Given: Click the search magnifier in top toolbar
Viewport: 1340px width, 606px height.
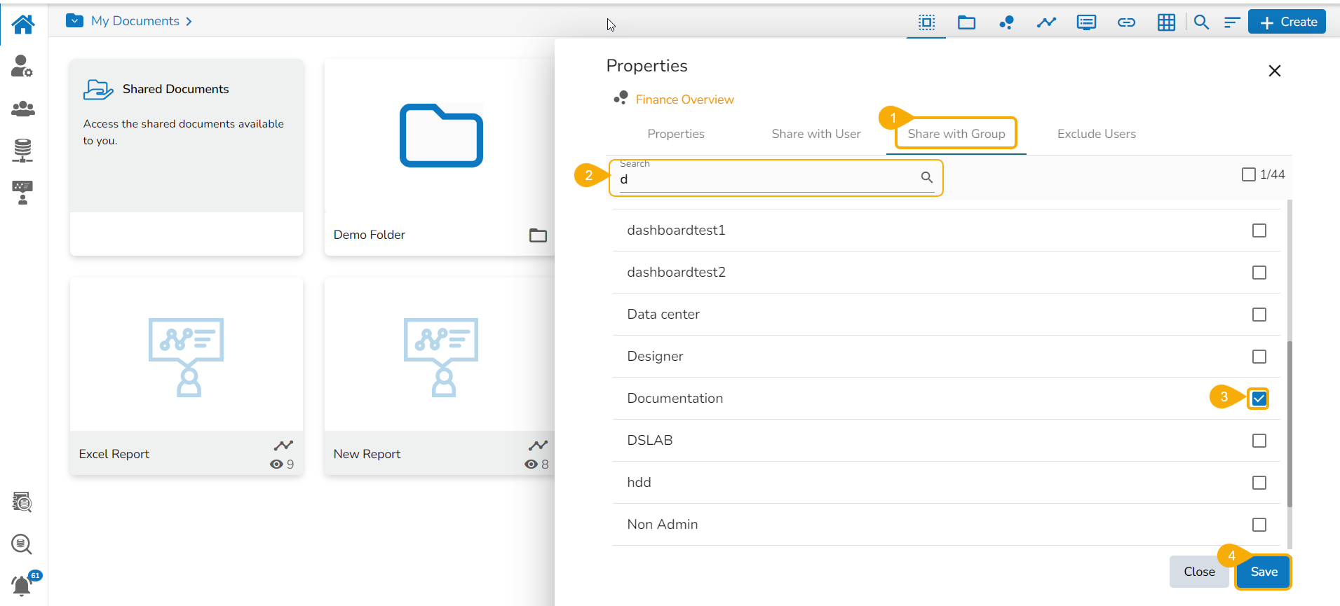Looking at the screenshot, I should (1201, 22).
